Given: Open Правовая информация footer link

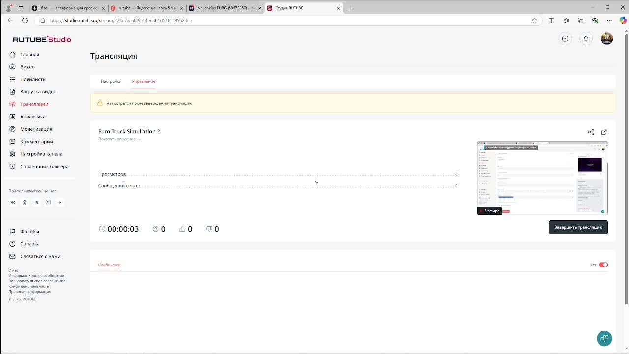Looking at the screenshot, I should coord(29,291).
